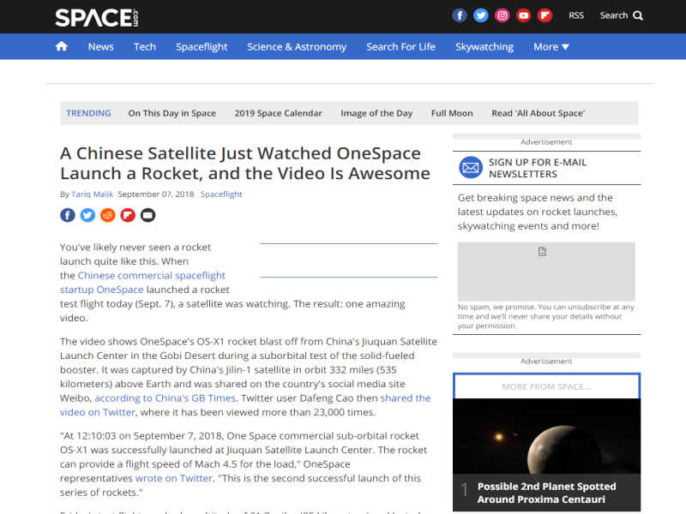
Task: Expand the More dropdown menu
Action: pyautogui.click(x=551, y=46)
